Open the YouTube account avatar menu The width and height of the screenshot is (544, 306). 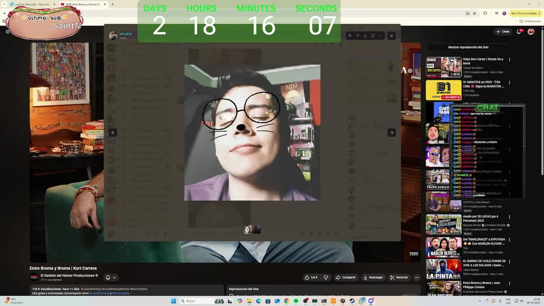[531, 31]
